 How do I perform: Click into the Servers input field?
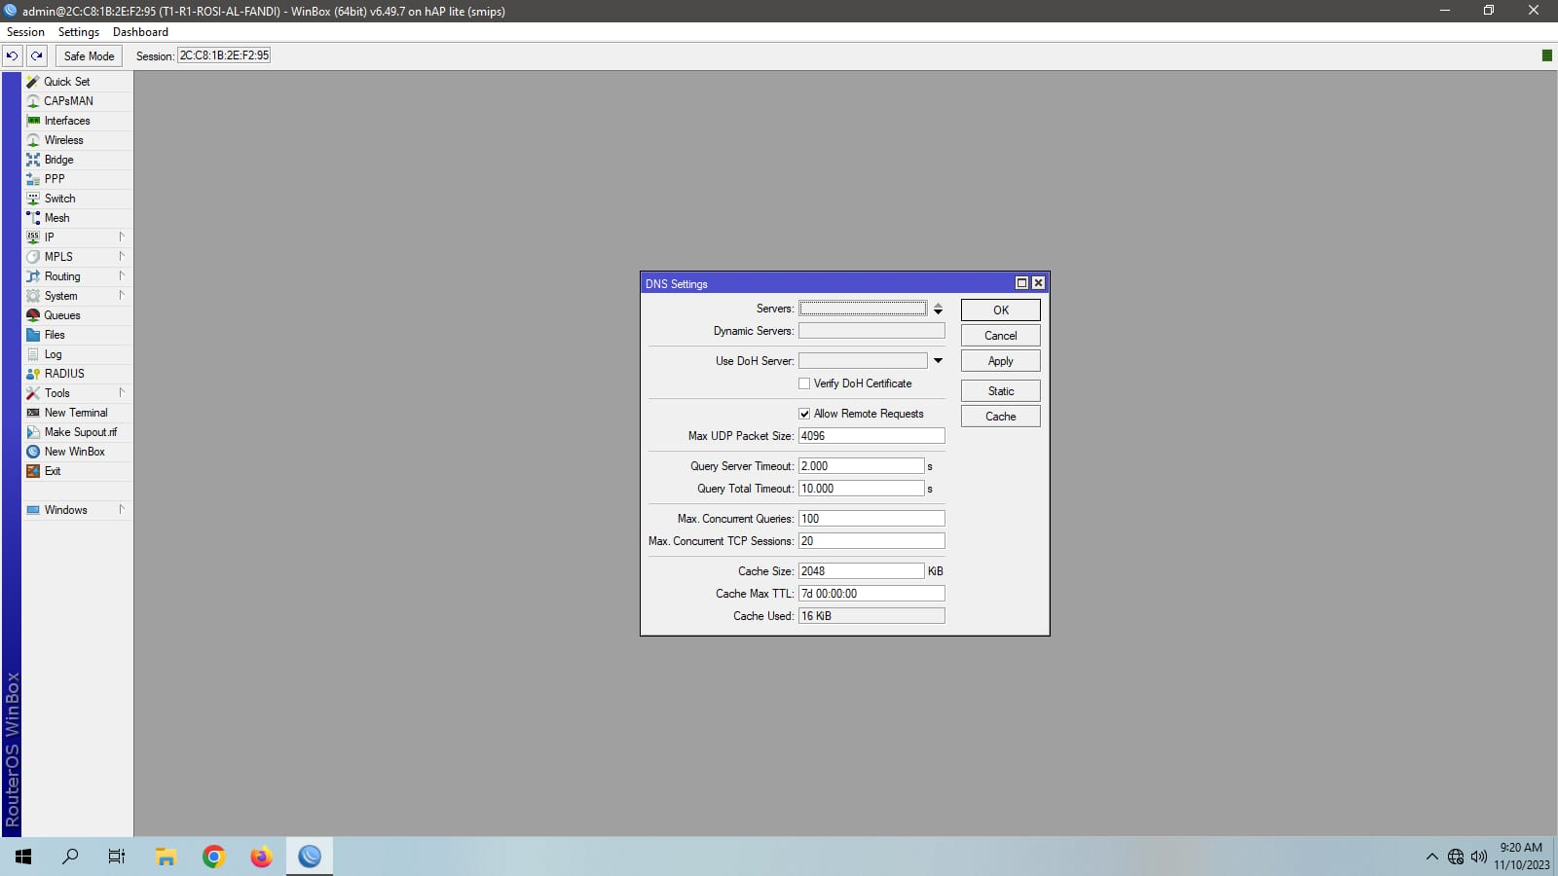tap(863, 309)
